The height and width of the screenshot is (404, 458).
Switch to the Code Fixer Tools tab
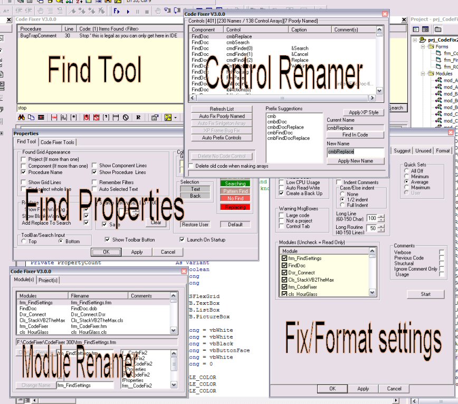(x=58, y=142)
